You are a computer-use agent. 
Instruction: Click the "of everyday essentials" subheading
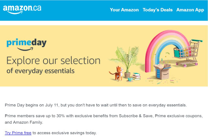(40, 71)
